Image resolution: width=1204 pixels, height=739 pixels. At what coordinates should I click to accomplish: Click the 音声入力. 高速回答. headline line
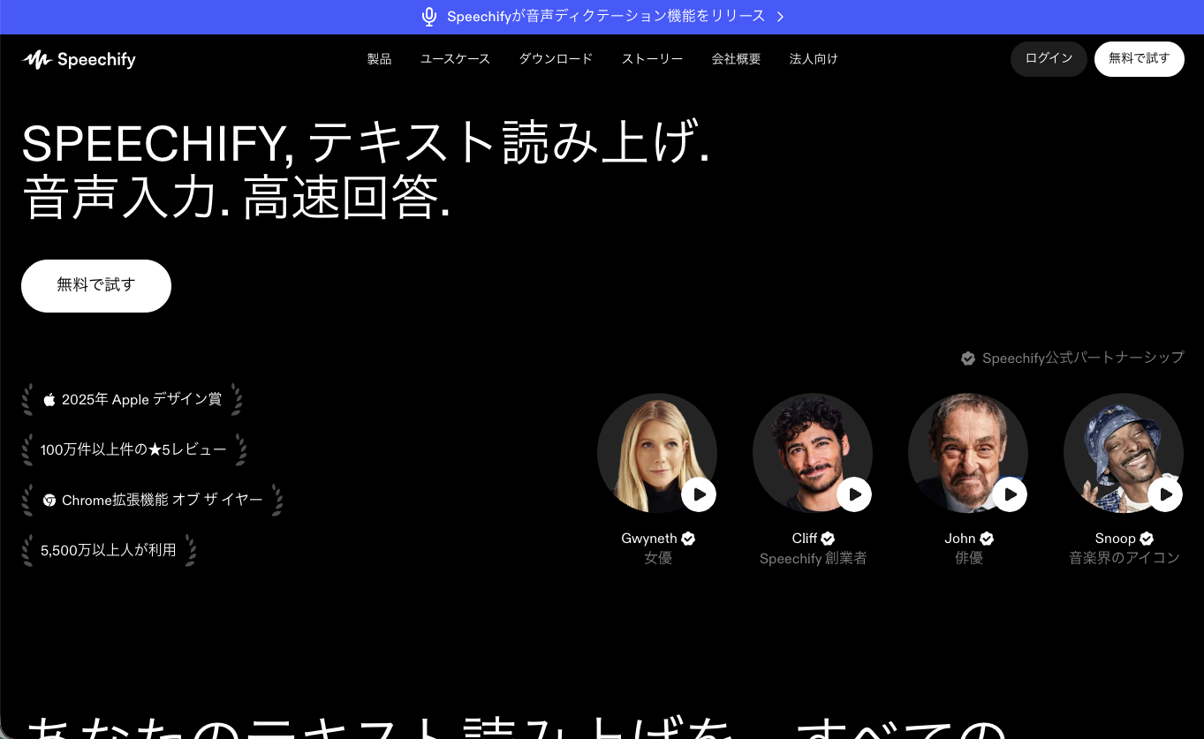tap(236, 197)
